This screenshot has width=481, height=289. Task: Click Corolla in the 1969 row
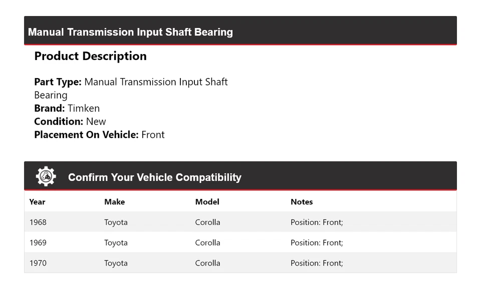click(207, 243)
